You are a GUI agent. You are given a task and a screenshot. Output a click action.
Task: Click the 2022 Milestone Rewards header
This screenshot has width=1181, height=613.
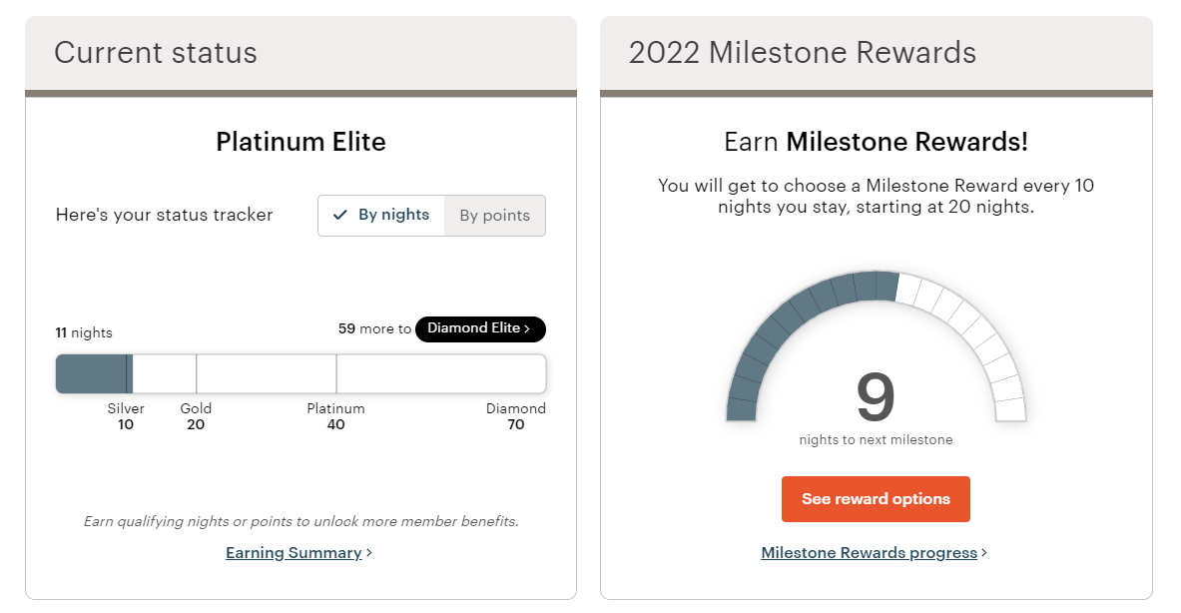(802, 53)
